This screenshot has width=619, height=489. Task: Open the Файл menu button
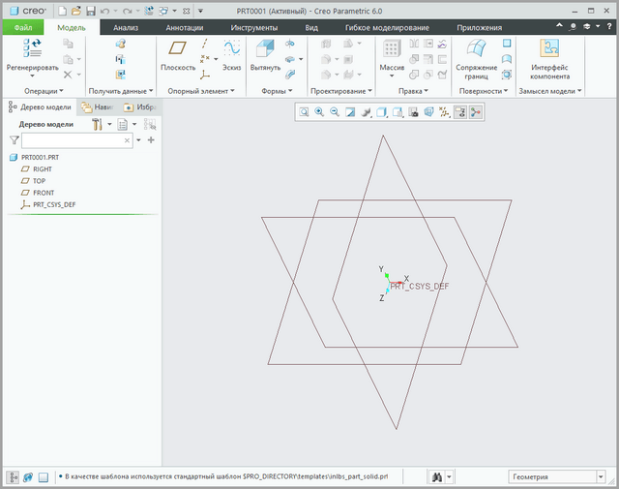[x=23, y=28]
